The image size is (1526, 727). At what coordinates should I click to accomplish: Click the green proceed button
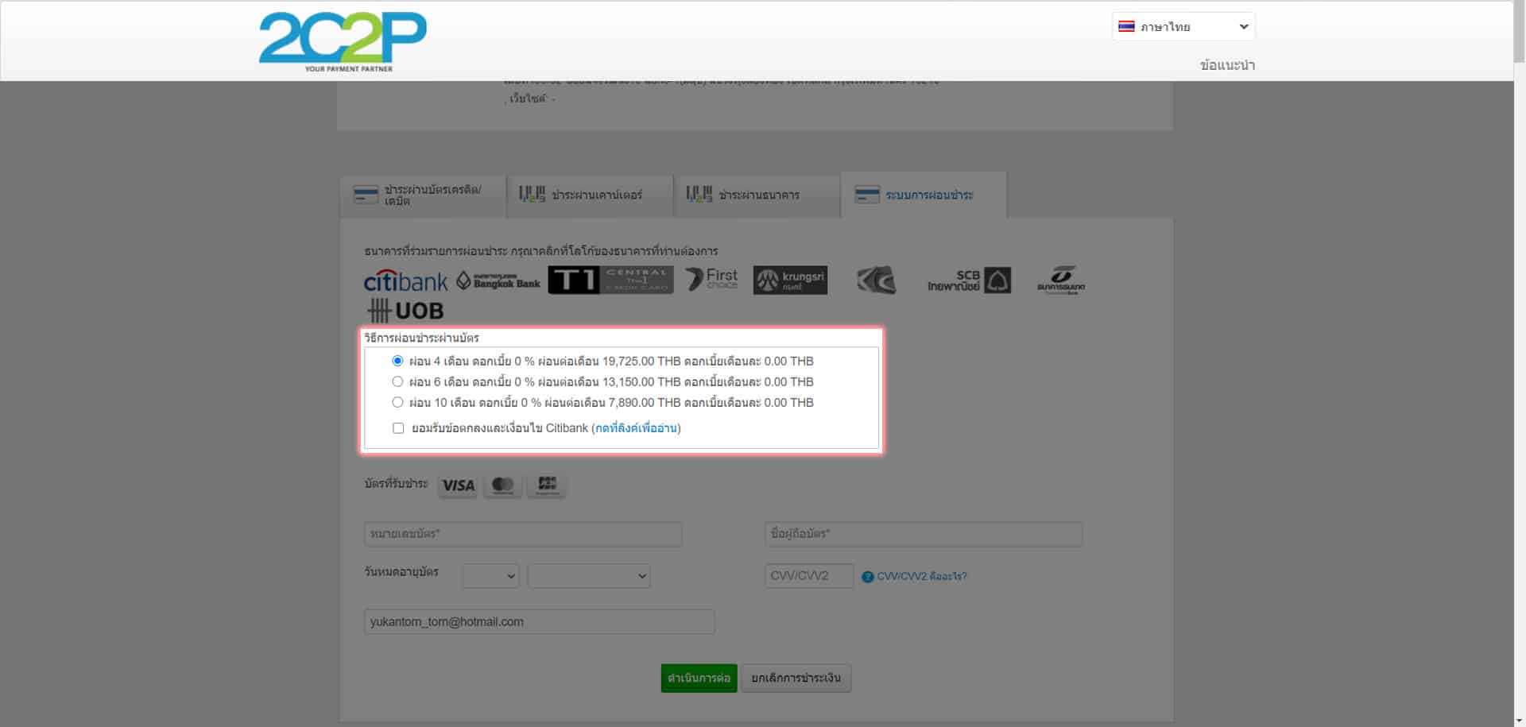(699, 679)
